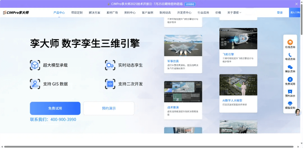Click the 预约演示 sidebar demo icon
Screen dimensions: 303x148
point(290,92)
